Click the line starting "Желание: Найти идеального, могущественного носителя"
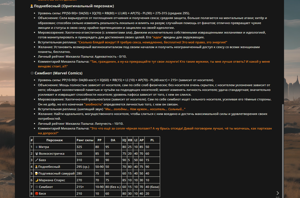 (x=153, y=116)
